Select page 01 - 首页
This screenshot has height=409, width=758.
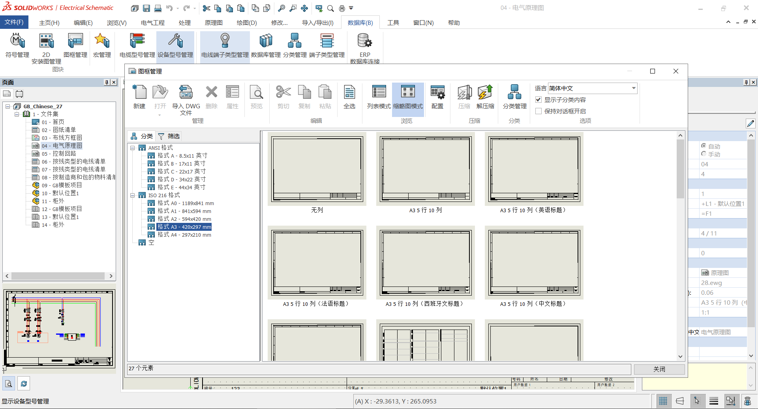click(53, 122)
